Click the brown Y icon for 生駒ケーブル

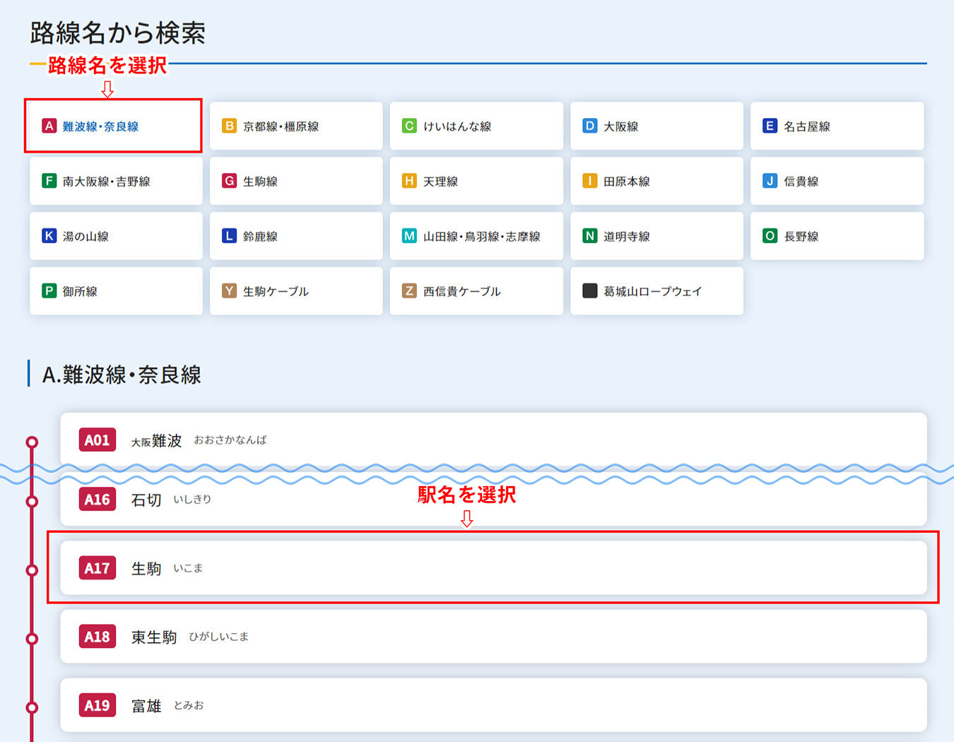[229, 290]
